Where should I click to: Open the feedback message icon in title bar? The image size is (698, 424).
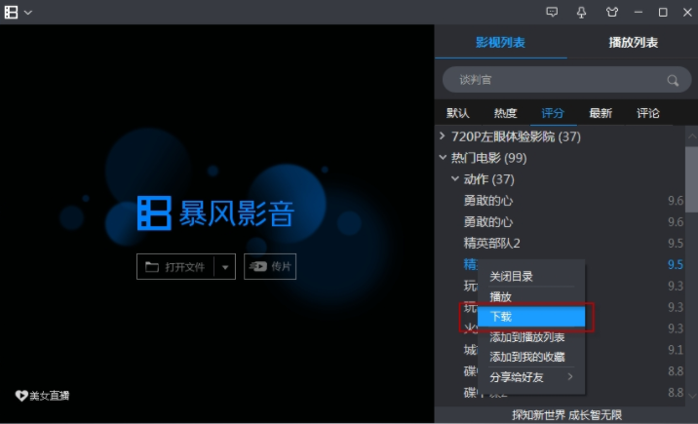552,12
